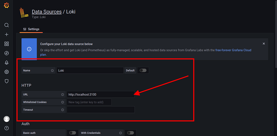Go to the Data Sources breadcrumb link
The image size is (277, 136).
tap(47, 12)
